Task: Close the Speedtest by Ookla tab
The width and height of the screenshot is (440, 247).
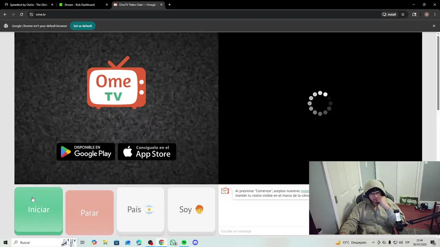Action: [x=52, y=5]
